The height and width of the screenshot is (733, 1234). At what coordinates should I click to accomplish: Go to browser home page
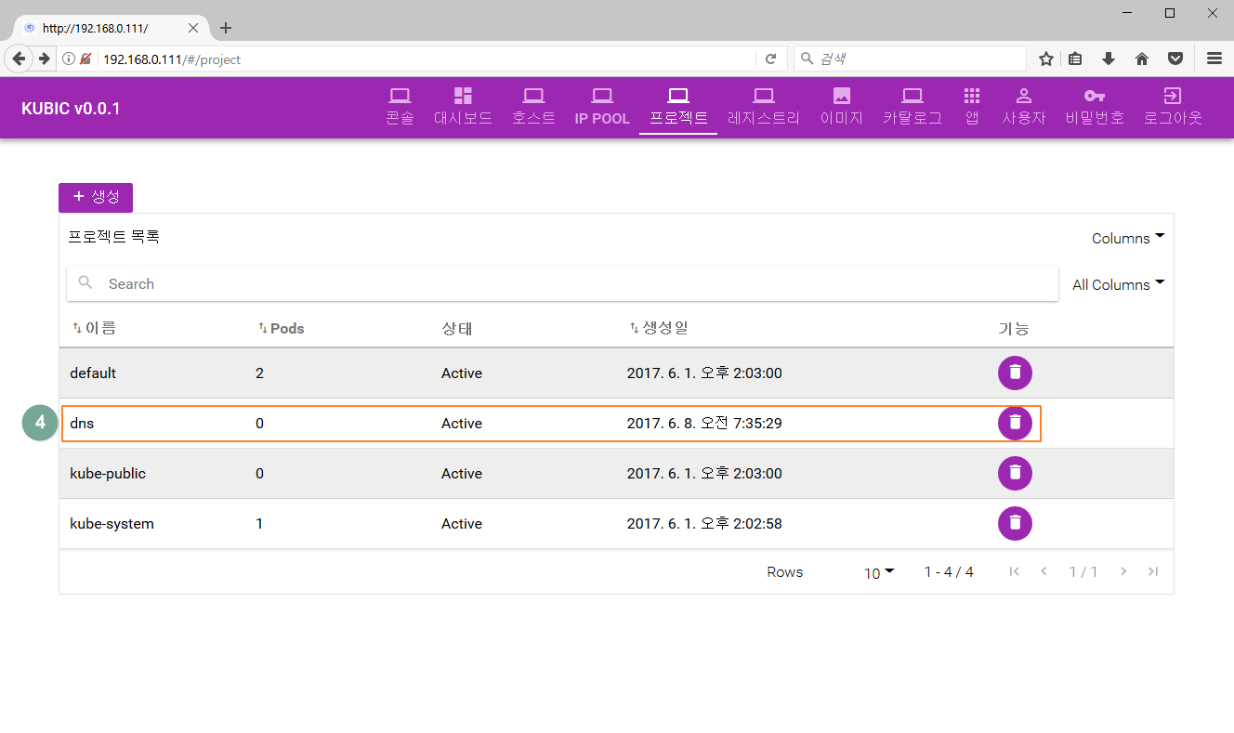tap(1142, 59)
